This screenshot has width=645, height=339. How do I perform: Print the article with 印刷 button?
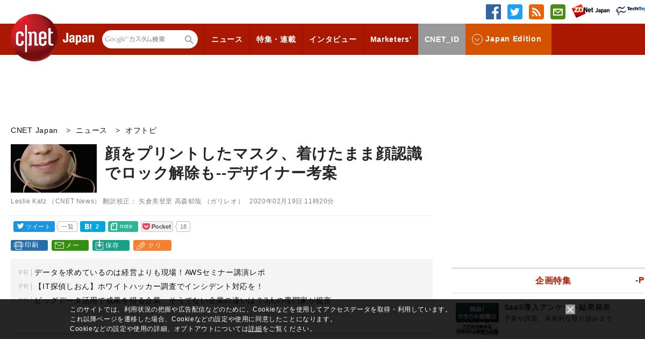29,245
